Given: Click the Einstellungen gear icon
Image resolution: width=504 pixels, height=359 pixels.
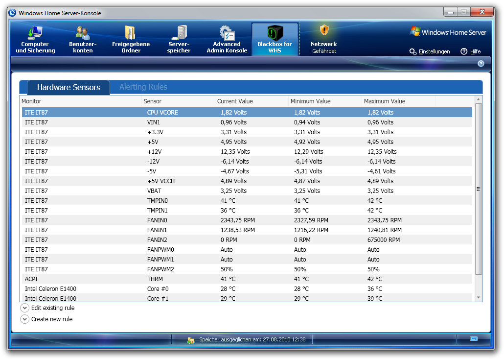Looking at the screenshot, I should coord(412,51).
